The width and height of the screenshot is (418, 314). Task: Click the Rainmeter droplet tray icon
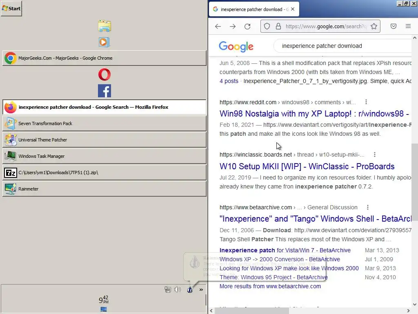tap(190, 290)
